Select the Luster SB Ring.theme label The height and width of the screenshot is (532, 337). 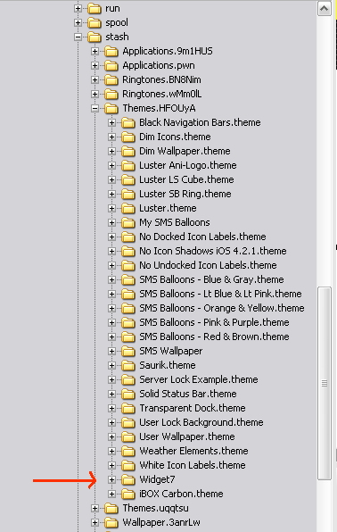(x=185, y=194)
